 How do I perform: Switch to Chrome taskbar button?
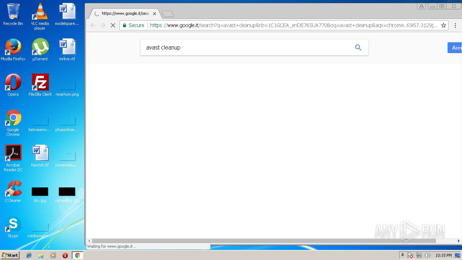pyautogui.click(x=77, y=255)
